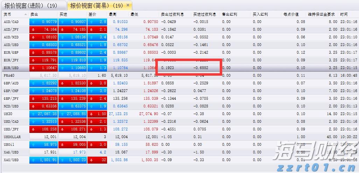Click the up arrow on US30 sell price
359x173 pixels.
33,114
